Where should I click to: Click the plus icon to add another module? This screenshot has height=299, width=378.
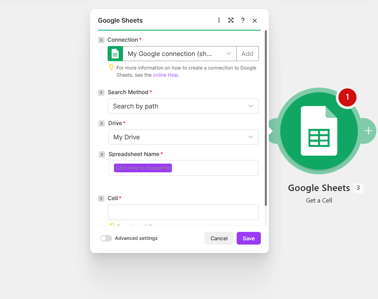coord(368,131)
